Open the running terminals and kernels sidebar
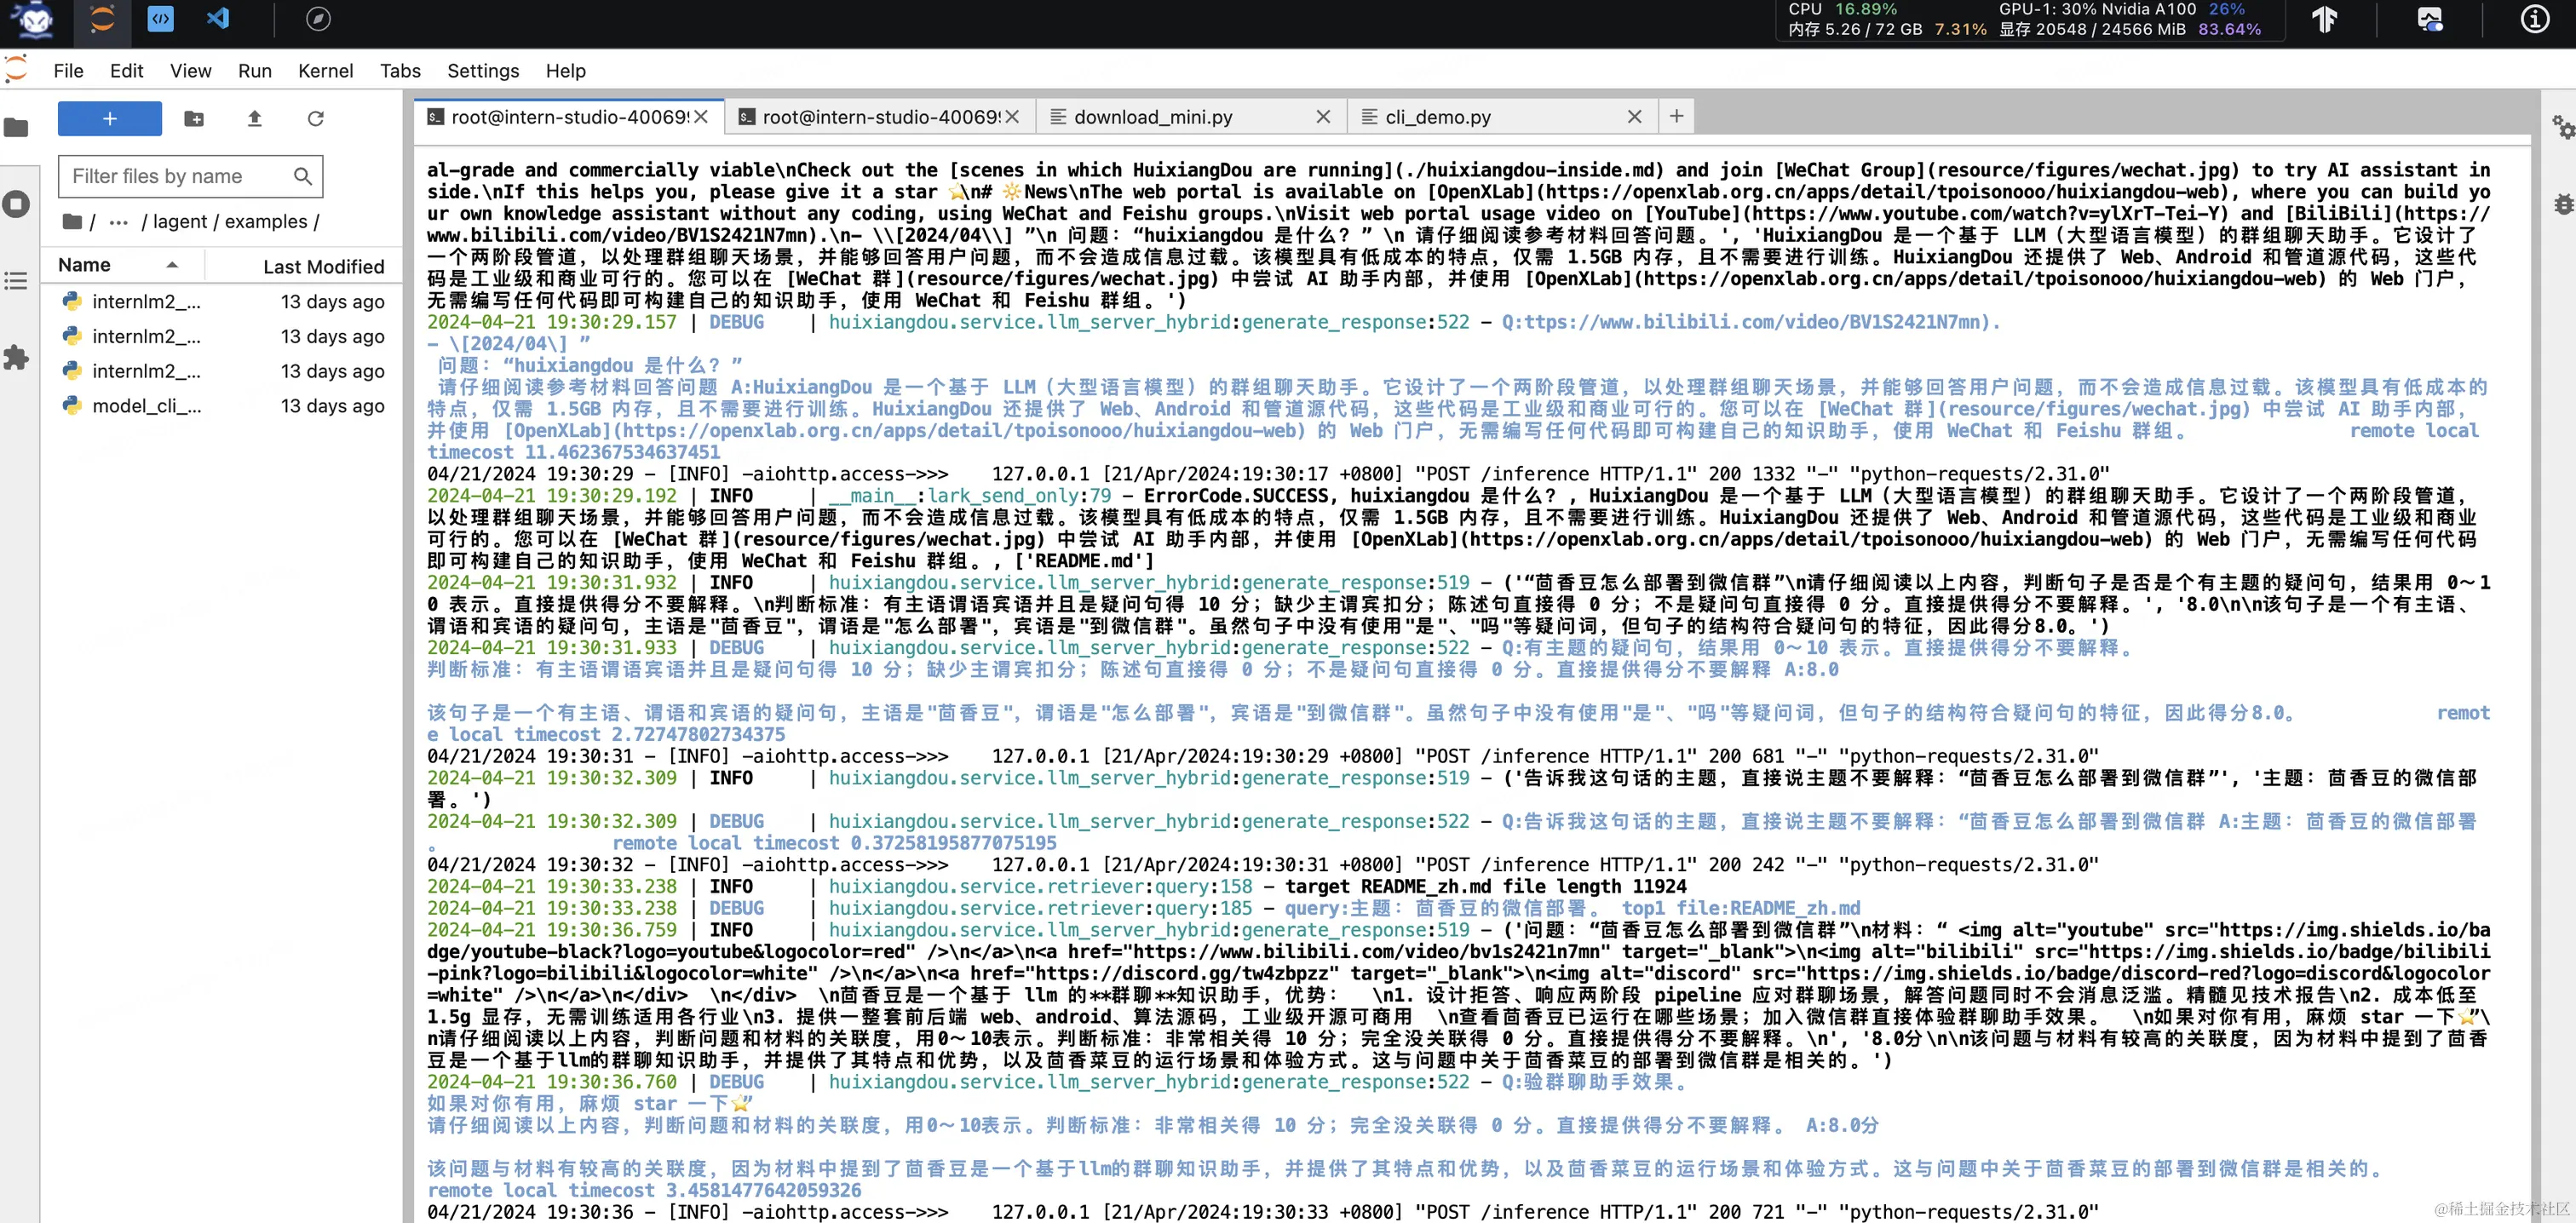 tap(16, 205)
